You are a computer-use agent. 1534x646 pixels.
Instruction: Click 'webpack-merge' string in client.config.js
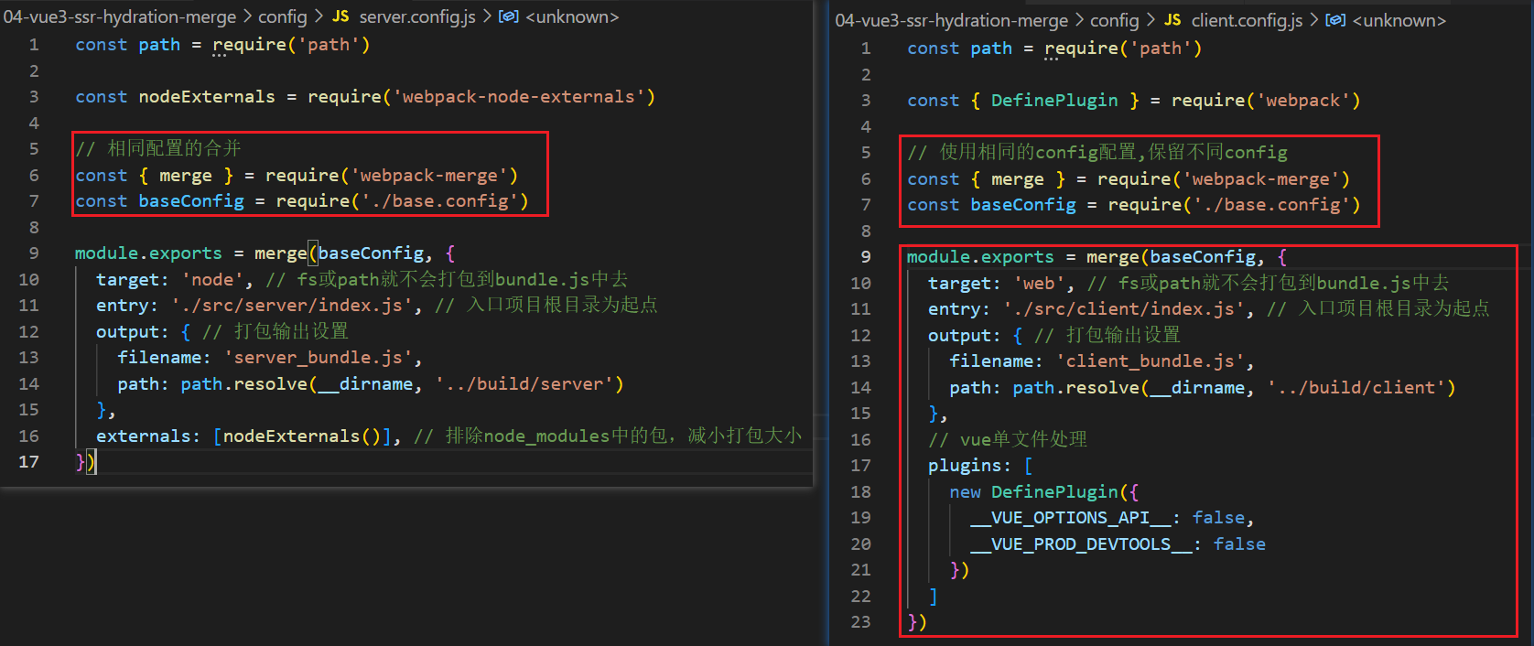1261,179
